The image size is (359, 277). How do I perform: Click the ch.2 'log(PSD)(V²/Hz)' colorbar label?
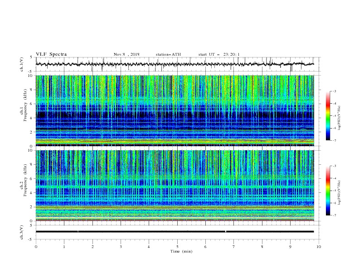point(340,193)
